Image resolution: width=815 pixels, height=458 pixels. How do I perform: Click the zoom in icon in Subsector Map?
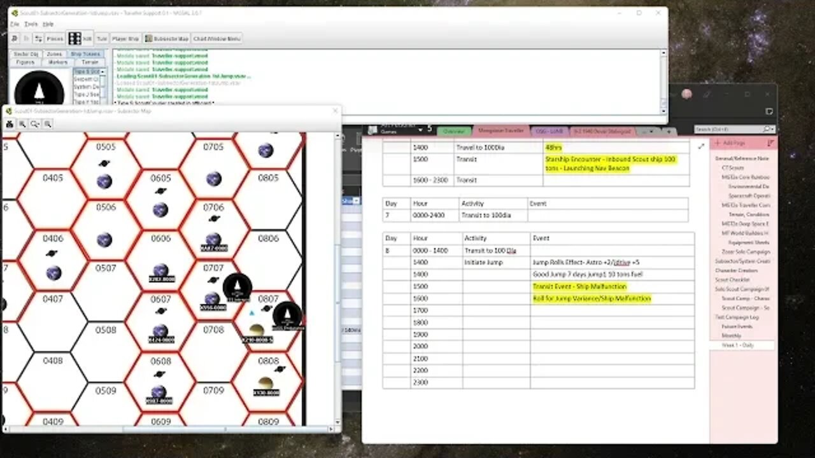tap(23, 124)
